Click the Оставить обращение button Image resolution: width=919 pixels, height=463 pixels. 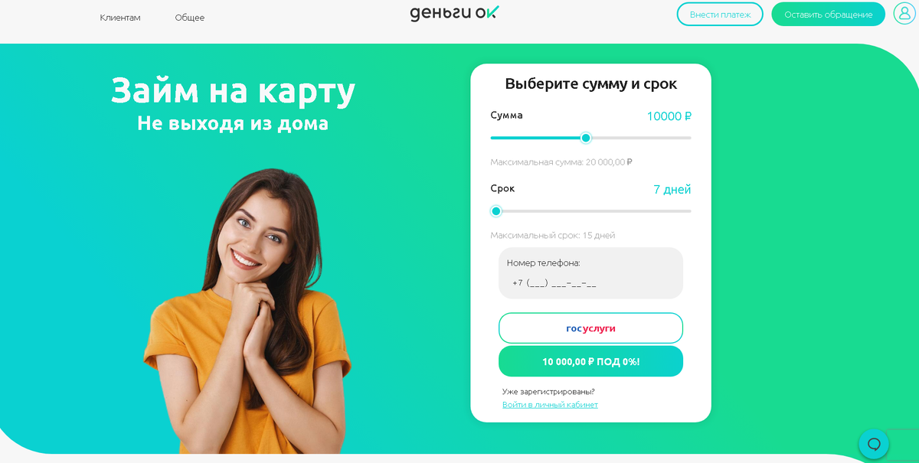click(x=829, y=15)
